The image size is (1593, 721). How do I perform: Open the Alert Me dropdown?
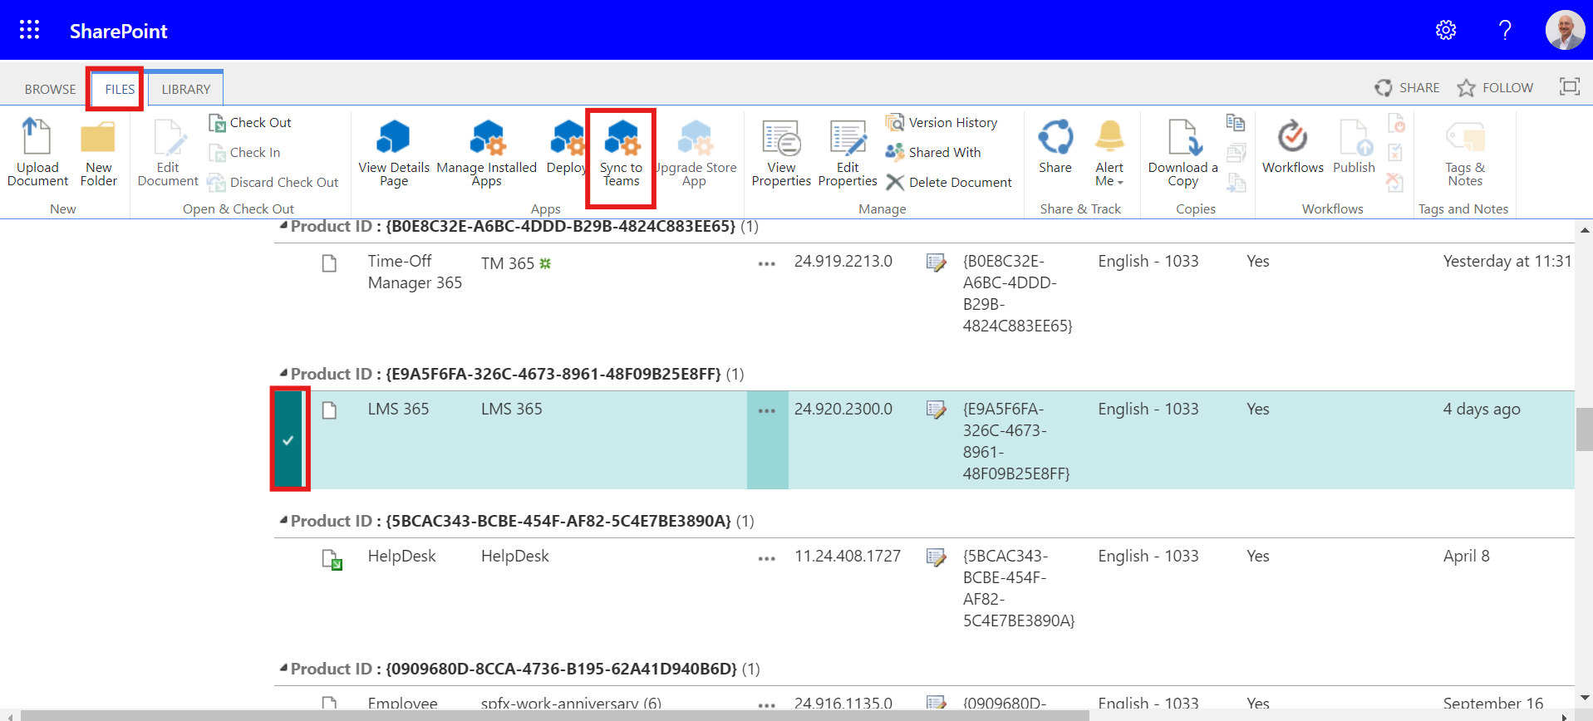(1109, 152)
